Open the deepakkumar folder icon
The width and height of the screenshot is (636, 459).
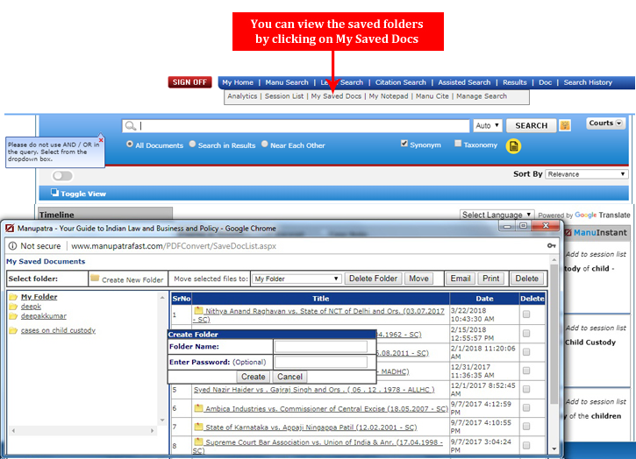click(x=13, y=316)
